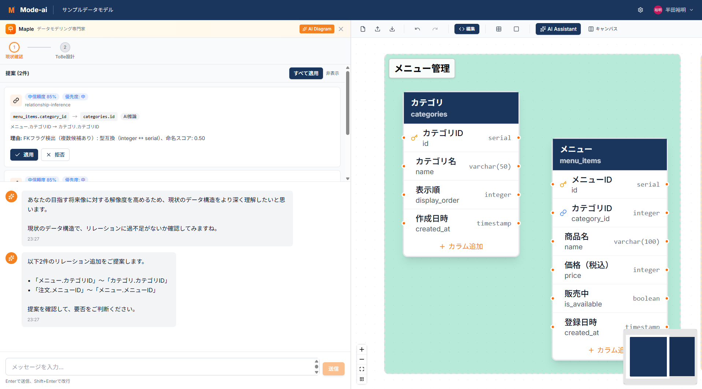Open the 半田裕明 user account dropdown
702x389 pixels.
pos(673,10)
